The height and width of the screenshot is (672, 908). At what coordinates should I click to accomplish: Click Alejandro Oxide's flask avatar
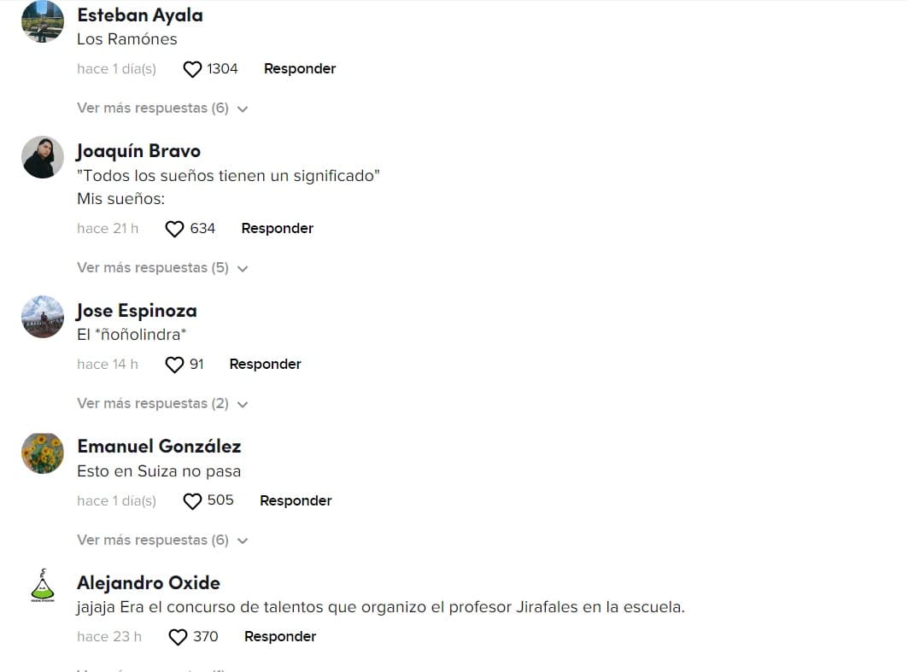[42, 585]
